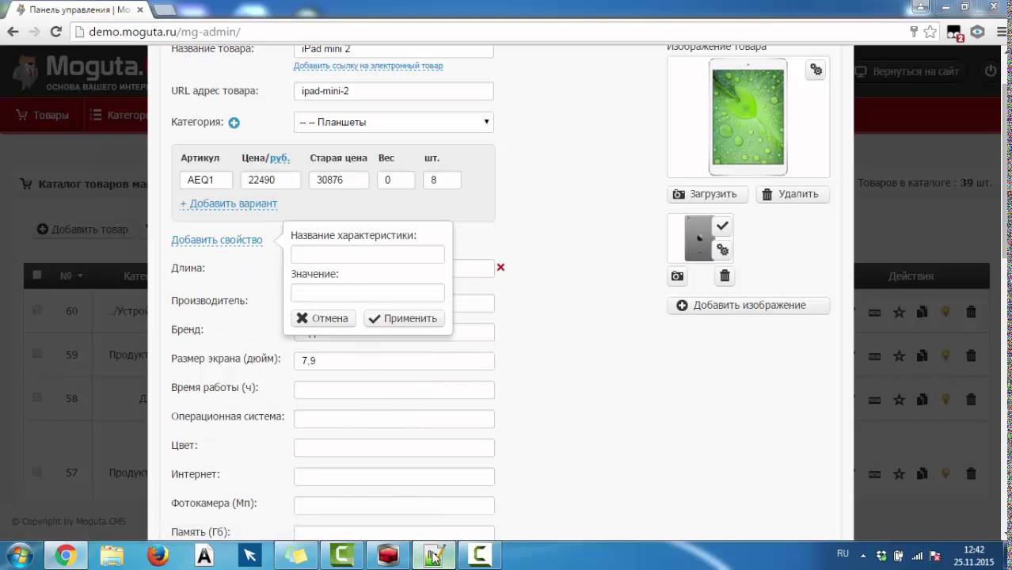
Task: Open Категории menu item
Action: point(119,115)
